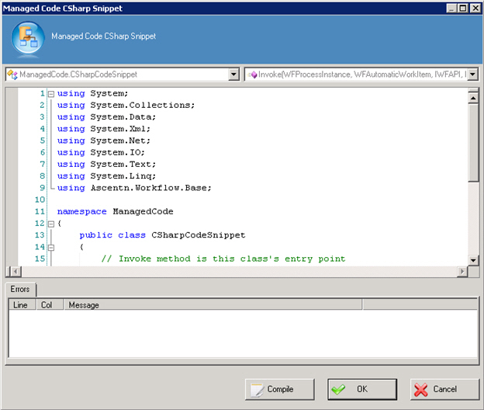Maximize the Managed Code CSharp Snippet window
This screenshot has height=410, width=484.
pyautogui.click(x=463, y=7)
